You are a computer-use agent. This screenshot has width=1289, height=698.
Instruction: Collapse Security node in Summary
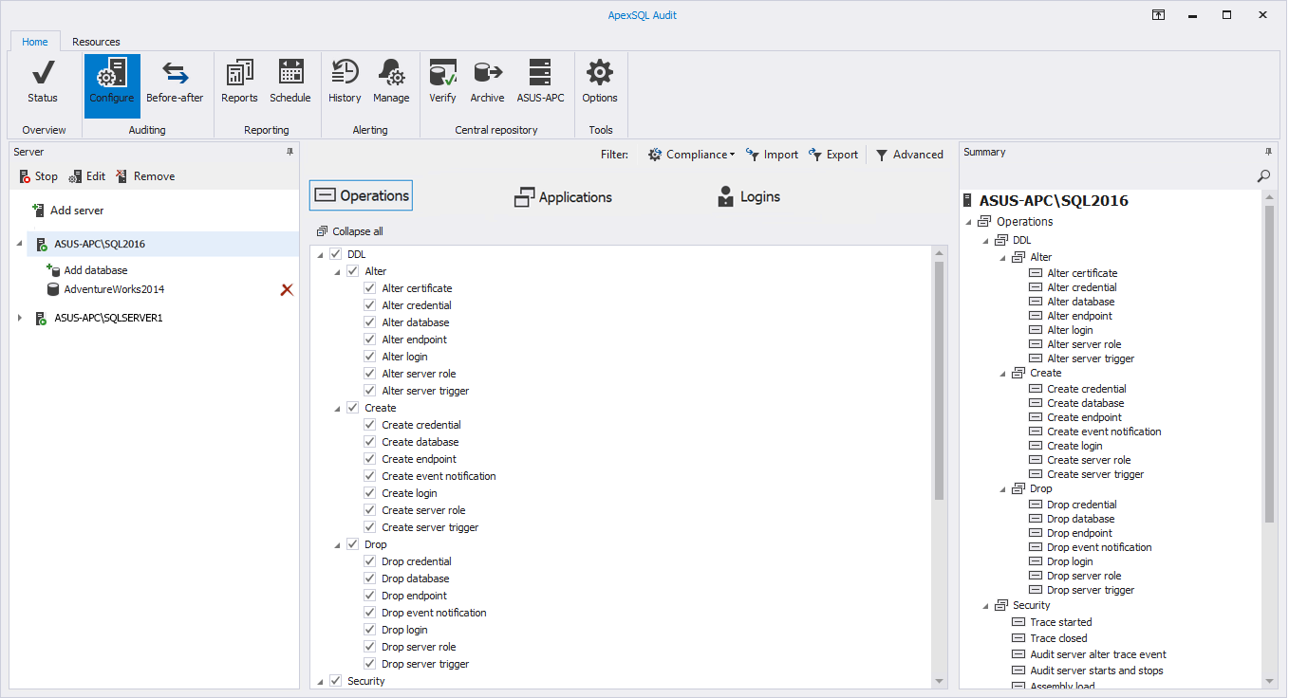985,605
